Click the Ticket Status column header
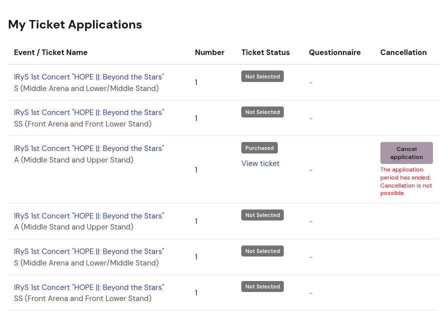This screenshot has height=311, width=447. [265, 52]
